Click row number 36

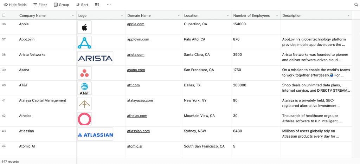point(4,24)
